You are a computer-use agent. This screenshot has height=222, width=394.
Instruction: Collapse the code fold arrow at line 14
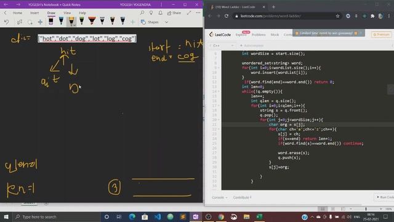pos(219,91)
